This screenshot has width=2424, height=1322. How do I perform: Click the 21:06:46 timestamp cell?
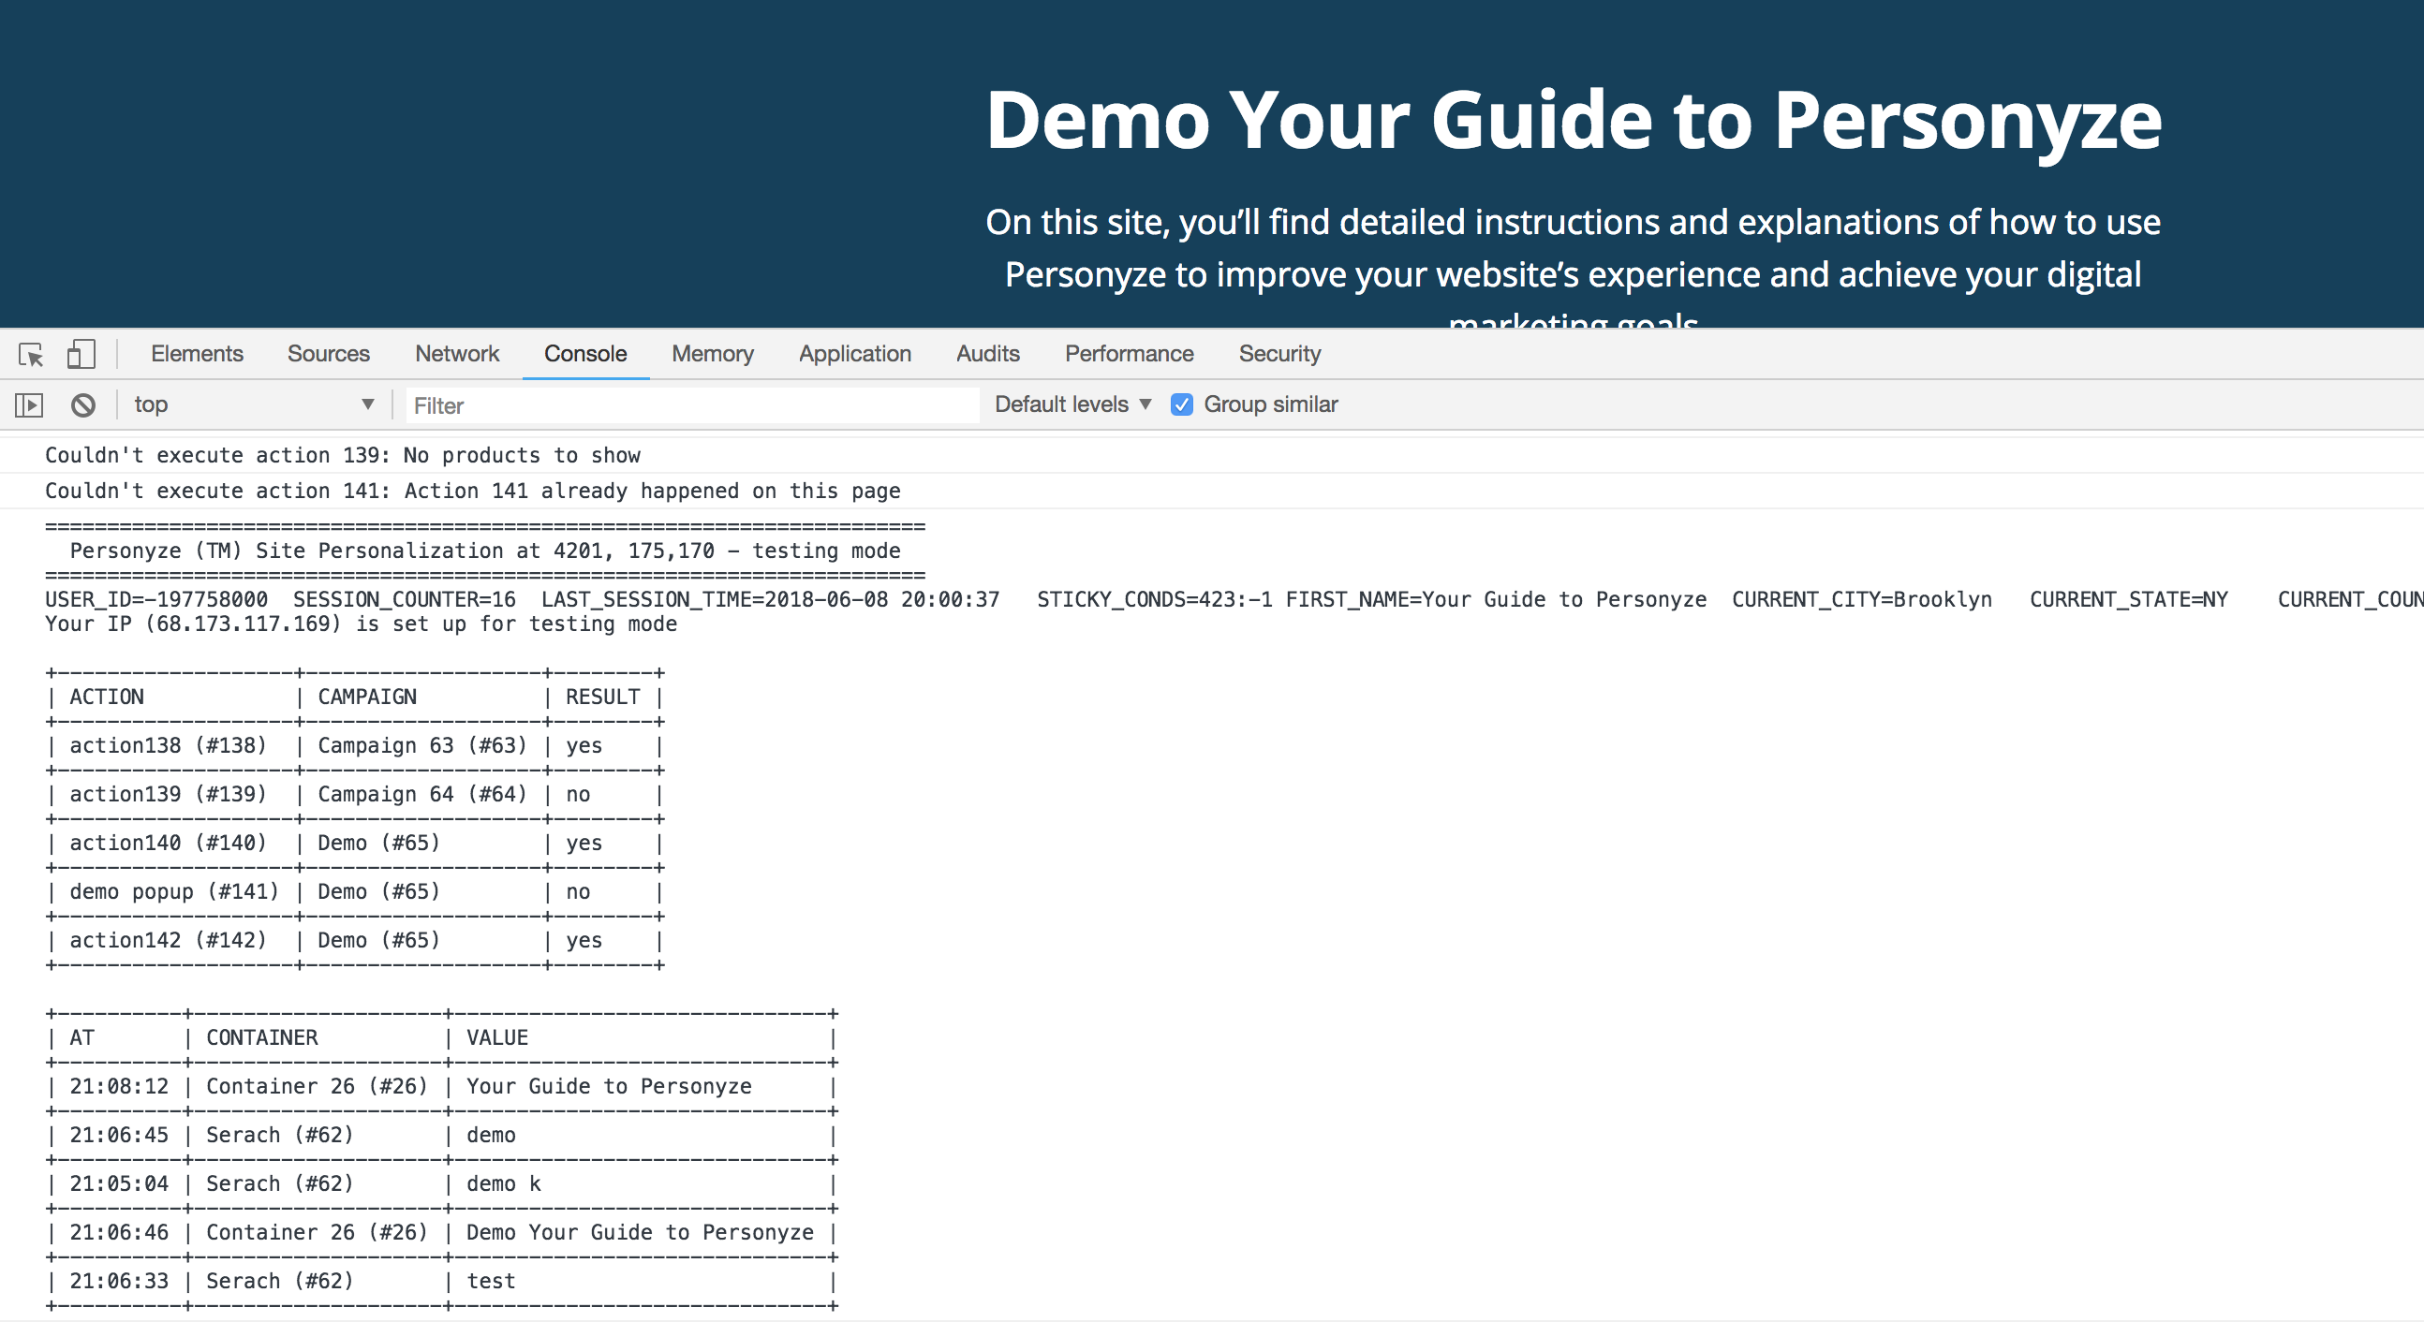[x=119, y=1233]
